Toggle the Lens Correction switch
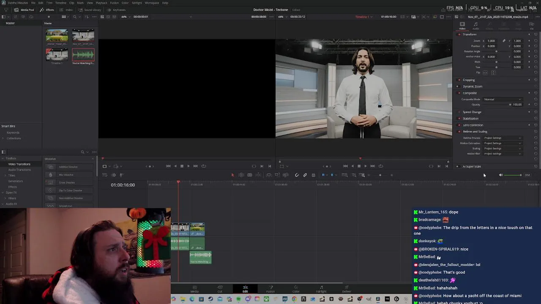The image size is (541, 304). coord(459,125)
